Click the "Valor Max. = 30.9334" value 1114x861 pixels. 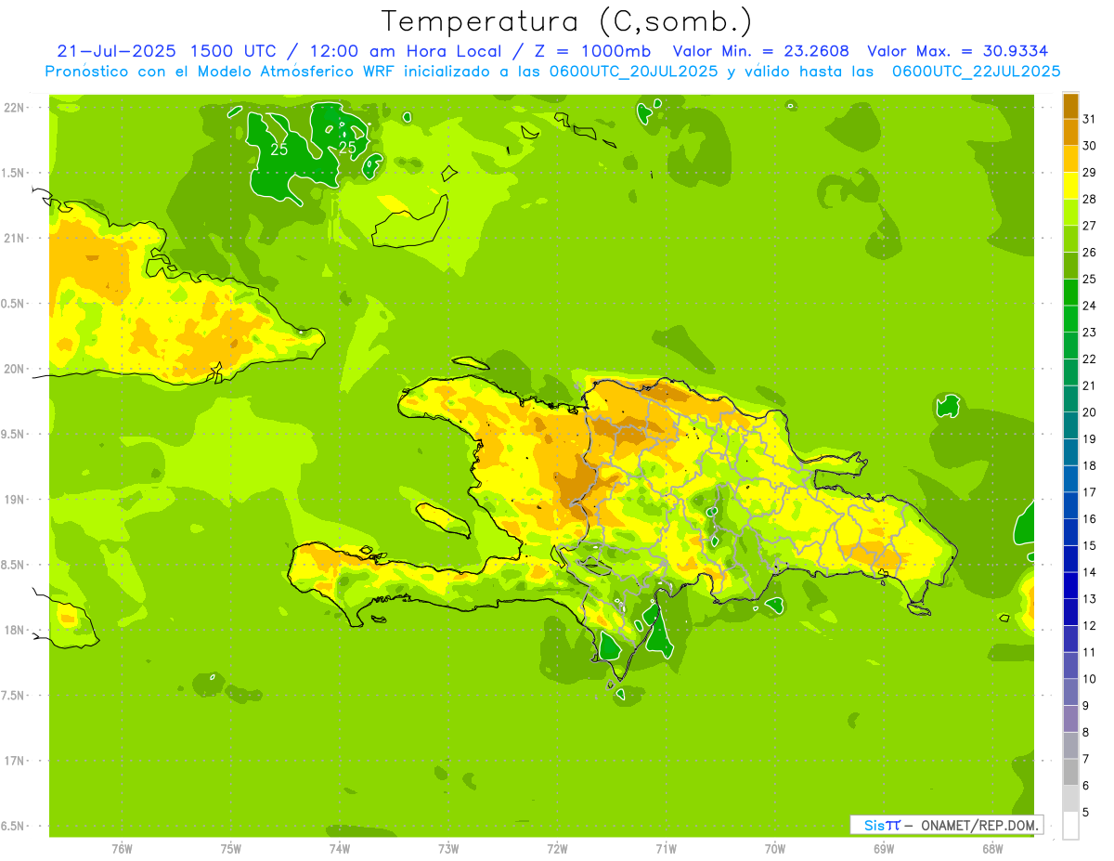point(957,51)
